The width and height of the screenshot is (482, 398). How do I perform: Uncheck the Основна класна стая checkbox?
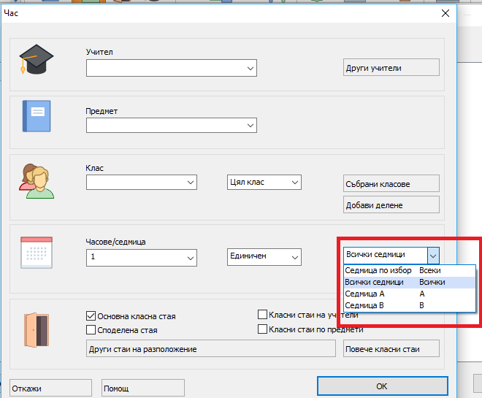click(x=91, y=316)
